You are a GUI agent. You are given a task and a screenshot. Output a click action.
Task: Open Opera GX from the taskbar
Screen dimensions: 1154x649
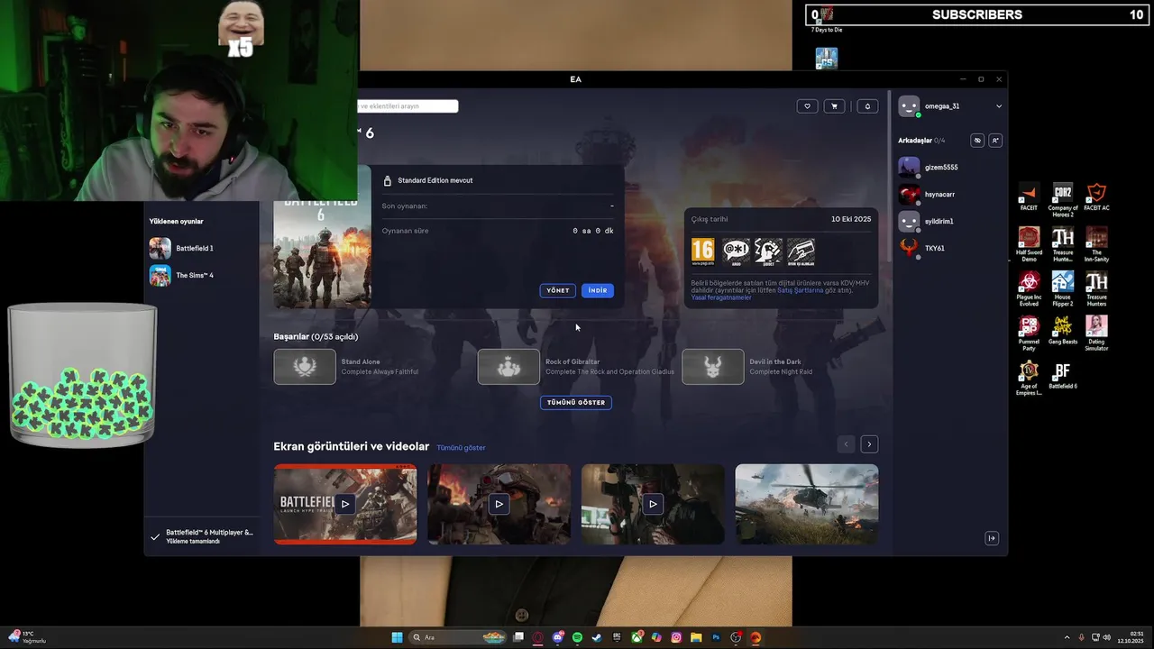coord(537,637)
